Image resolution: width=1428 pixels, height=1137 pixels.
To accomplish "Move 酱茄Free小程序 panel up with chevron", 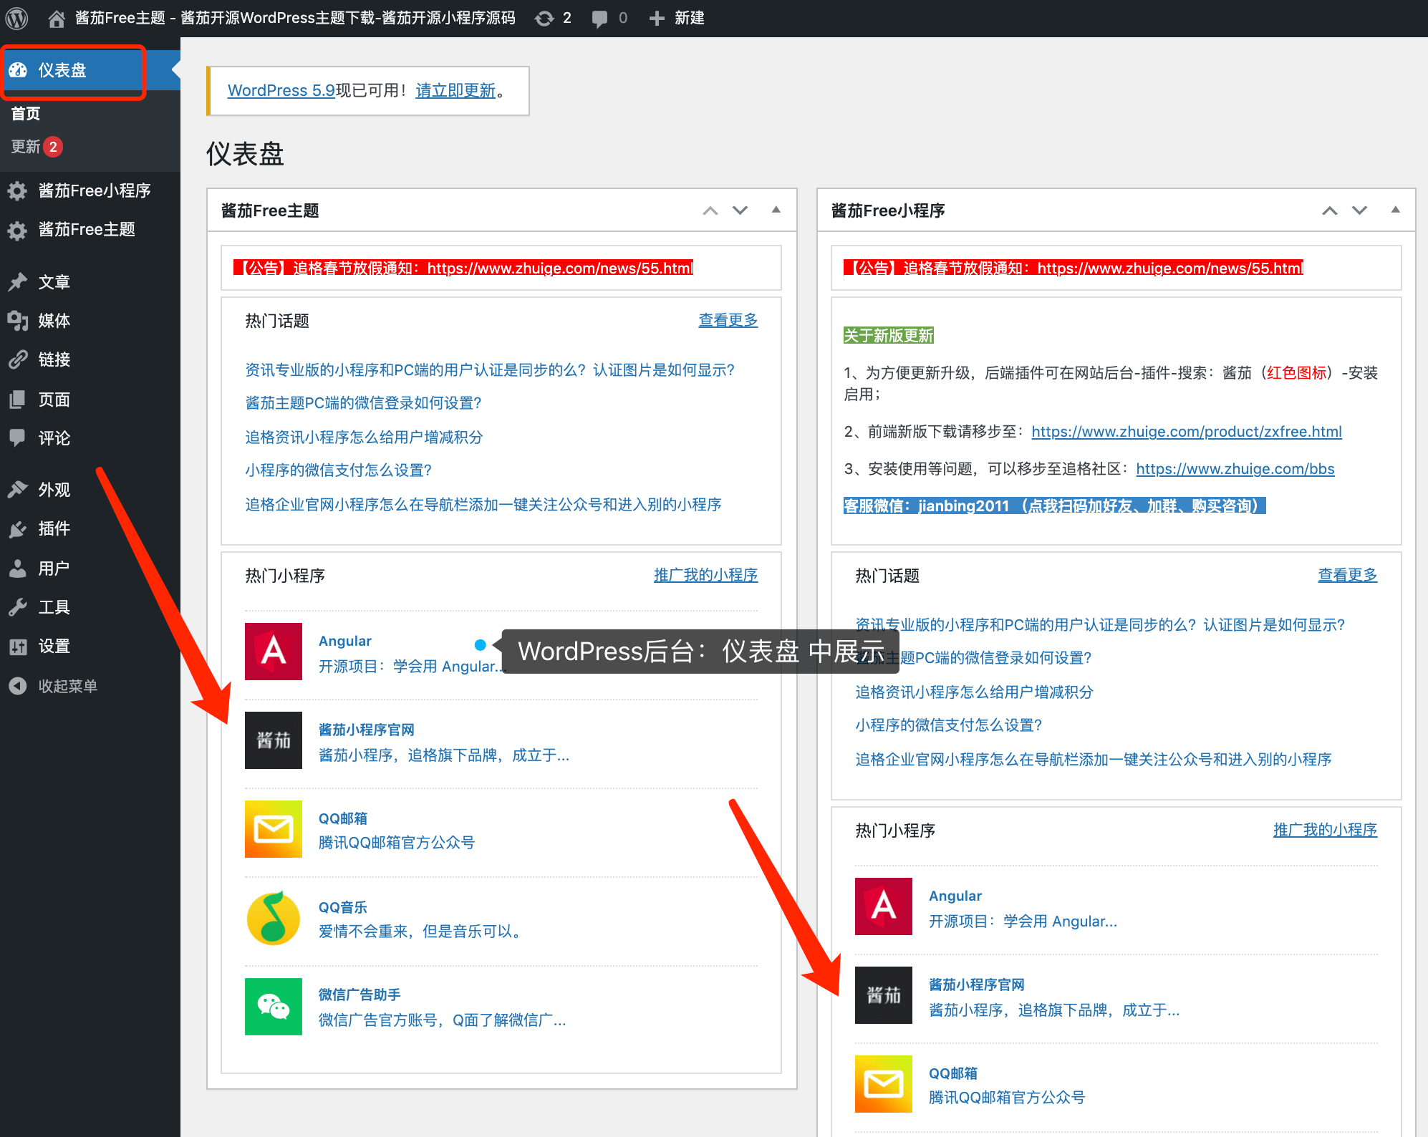I will (1330, 211).
